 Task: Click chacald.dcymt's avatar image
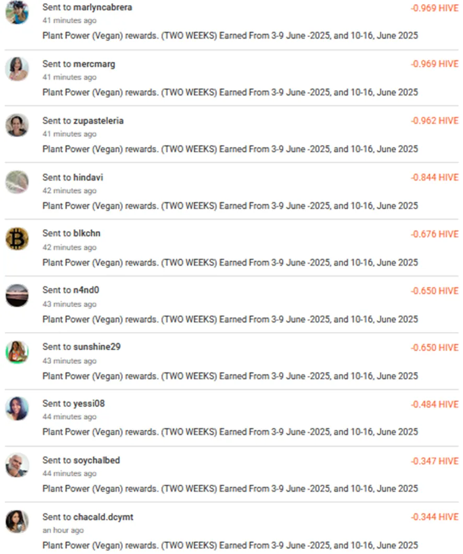point(17,522)
